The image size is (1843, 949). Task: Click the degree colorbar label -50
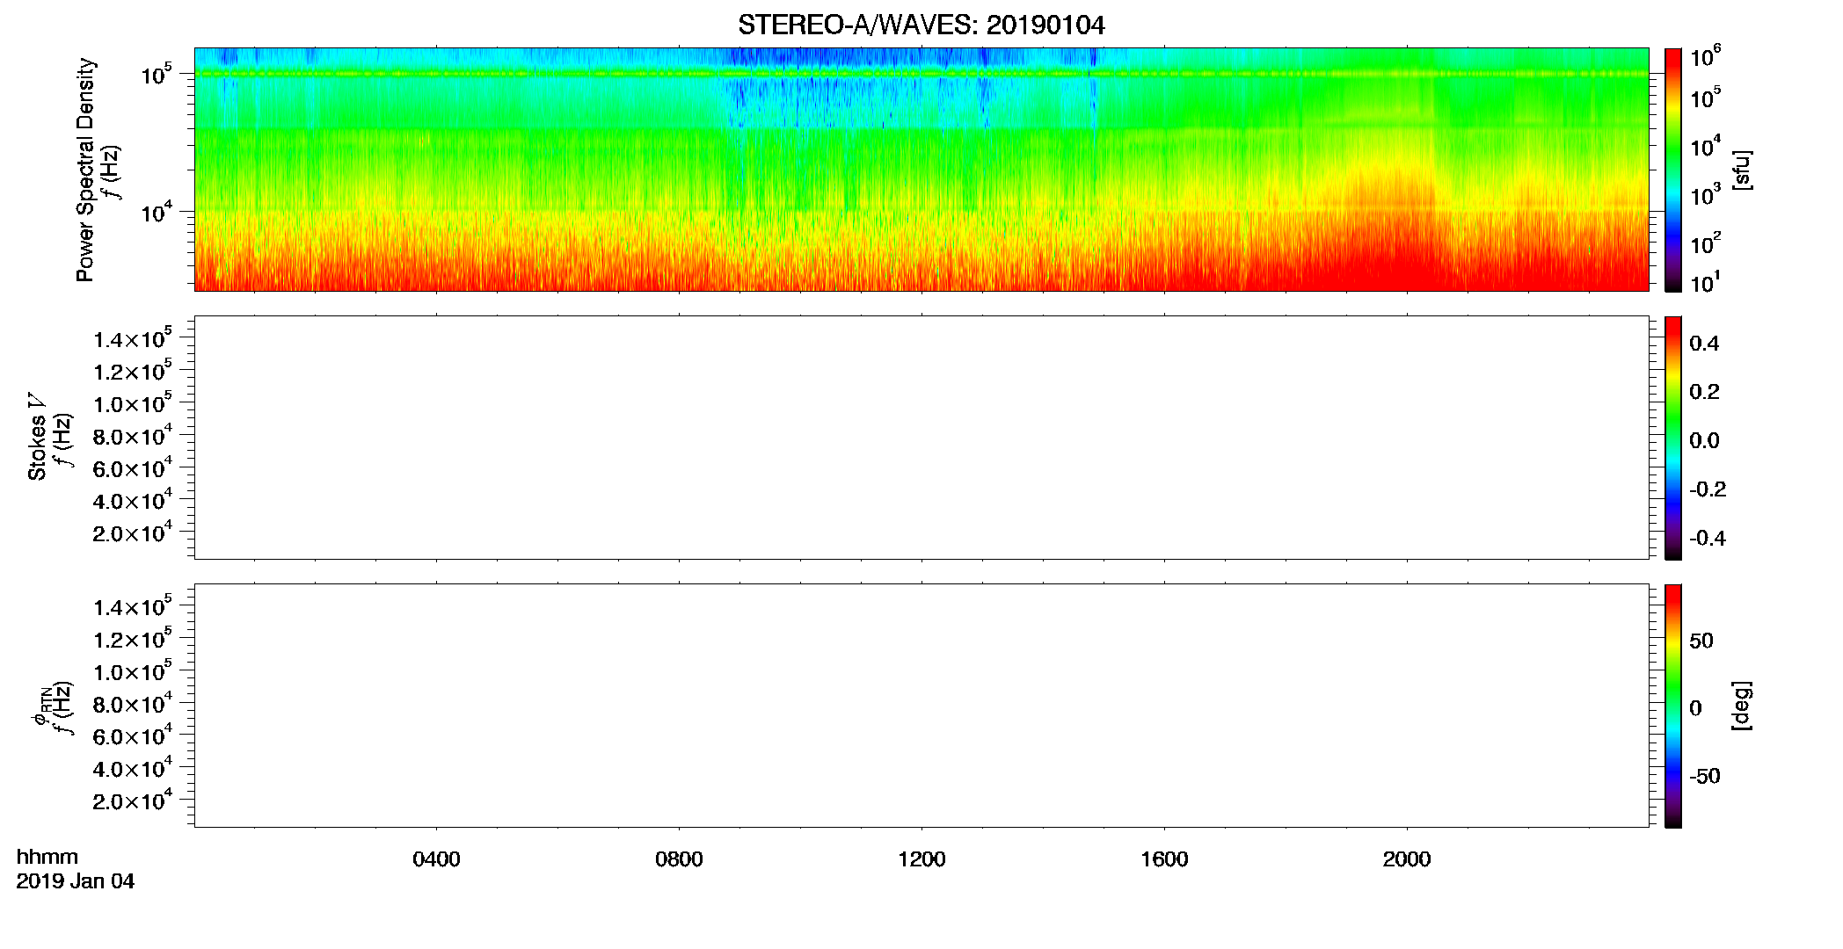click(x=1704, y=776)
